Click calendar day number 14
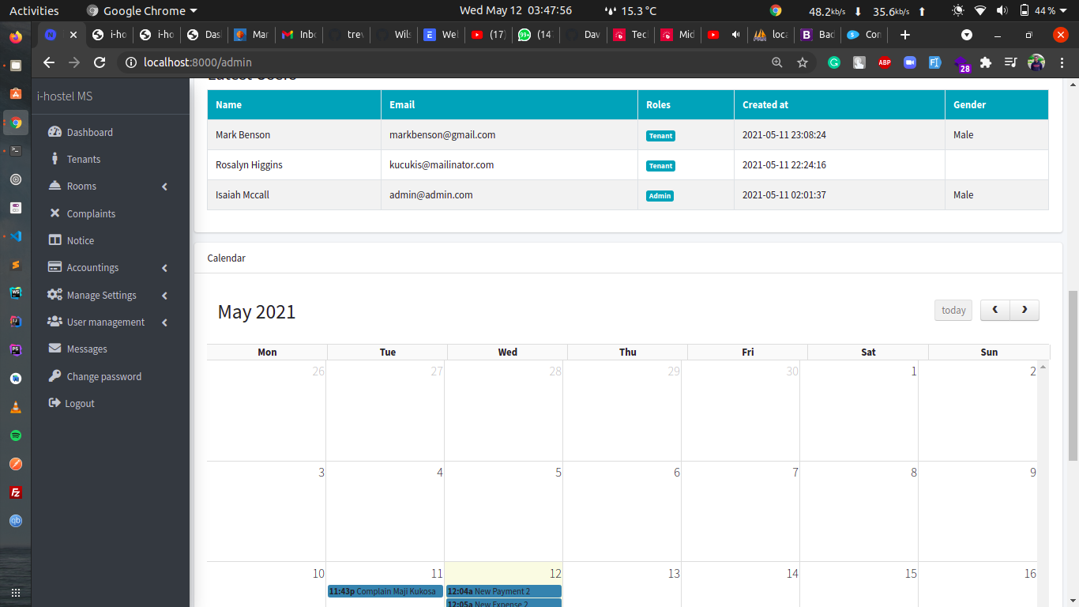Viewport: 1079px width, 607px height. [x=791, y=574]
